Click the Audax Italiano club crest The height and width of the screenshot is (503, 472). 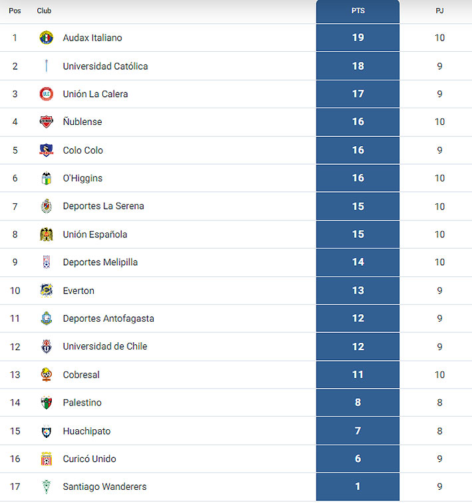coord(47,37)
